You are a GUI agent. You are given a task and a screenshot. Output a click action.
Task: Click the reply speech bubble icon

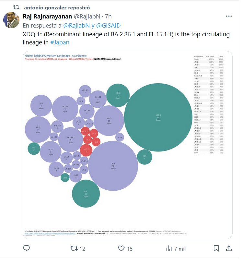(x=27, y=248)
